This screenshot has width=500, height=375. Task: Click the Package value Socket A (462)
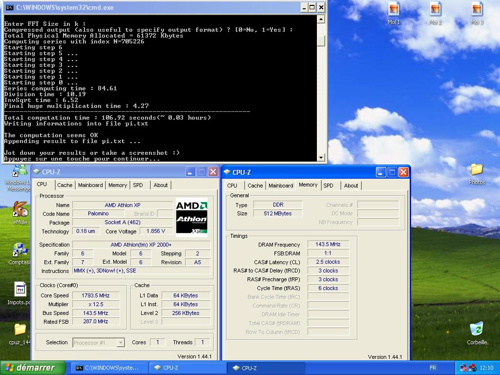click(x=123, y=222)
